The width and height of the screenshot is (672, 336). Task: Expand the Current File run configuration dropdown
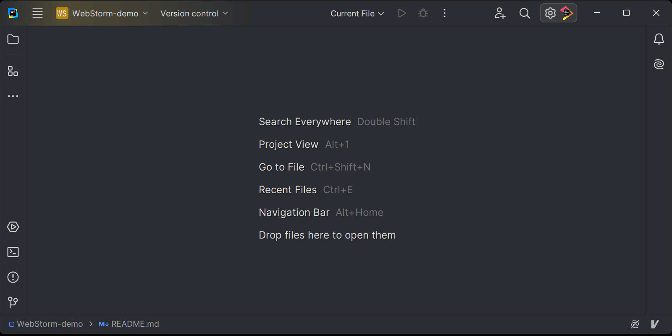point(357,13)
